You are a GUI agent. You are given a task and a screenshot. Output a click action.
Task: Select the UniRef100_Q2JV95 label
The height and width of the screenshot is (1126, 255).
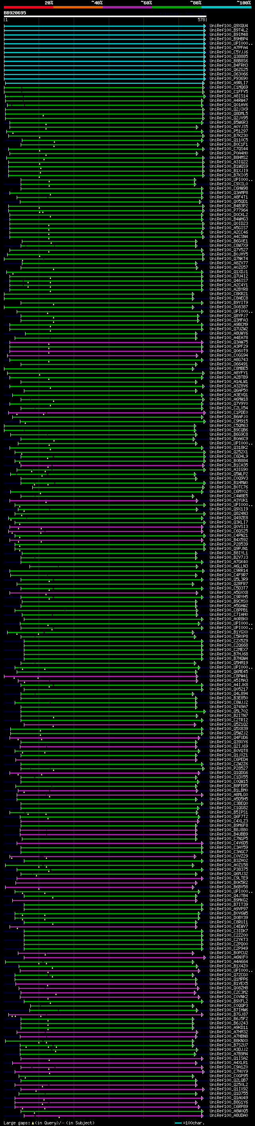coord(228,118)
